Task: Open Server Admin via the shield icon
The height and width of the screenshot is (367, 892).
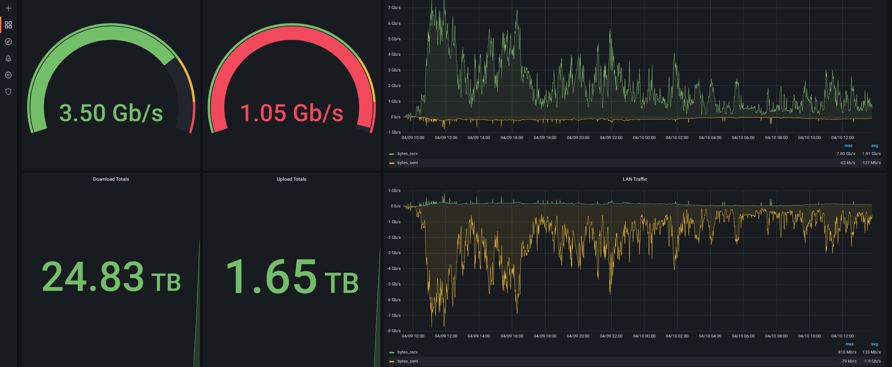Action: point(8,92)
